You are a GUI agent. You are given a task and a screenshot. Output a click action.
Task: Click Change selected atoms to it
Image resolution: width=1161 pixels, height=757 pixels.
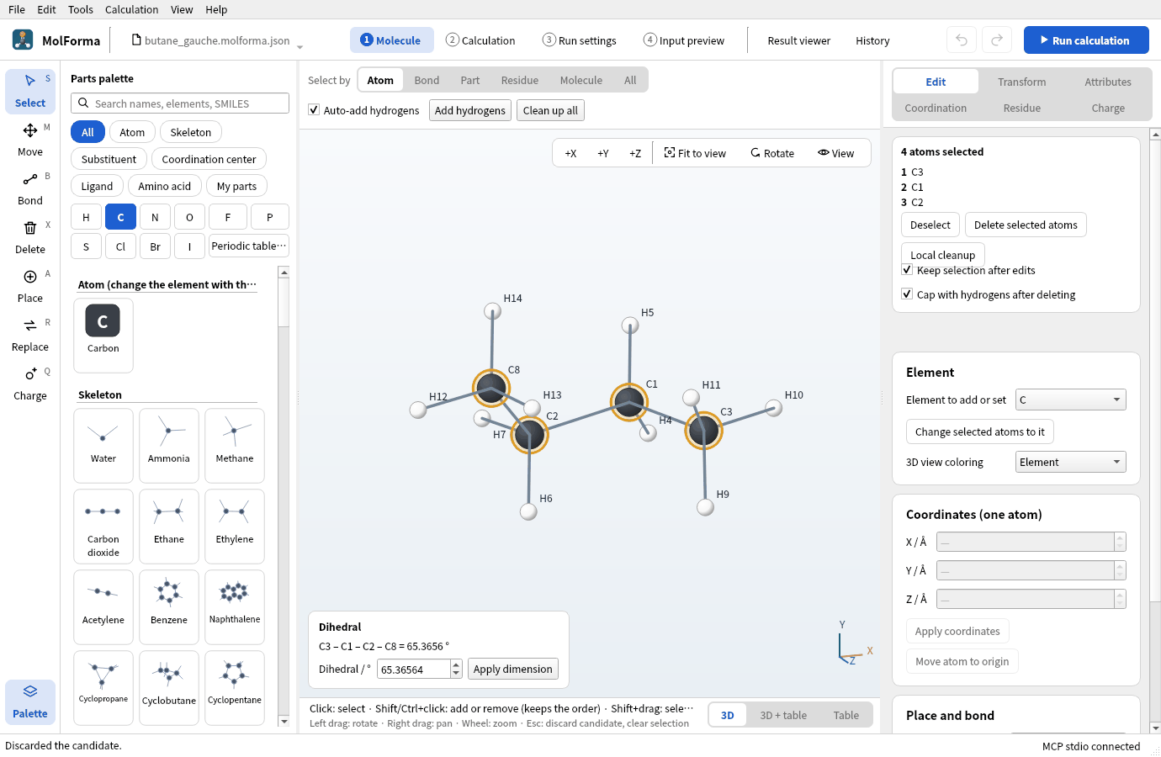click(x=980, y=431)
